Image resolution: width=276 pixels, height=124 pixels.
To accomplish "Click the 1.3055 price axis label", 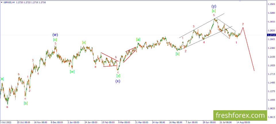I will click(x=271, y=22).
